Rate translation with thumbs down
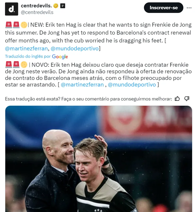This screenshot has width=195, height=212. 187,99
